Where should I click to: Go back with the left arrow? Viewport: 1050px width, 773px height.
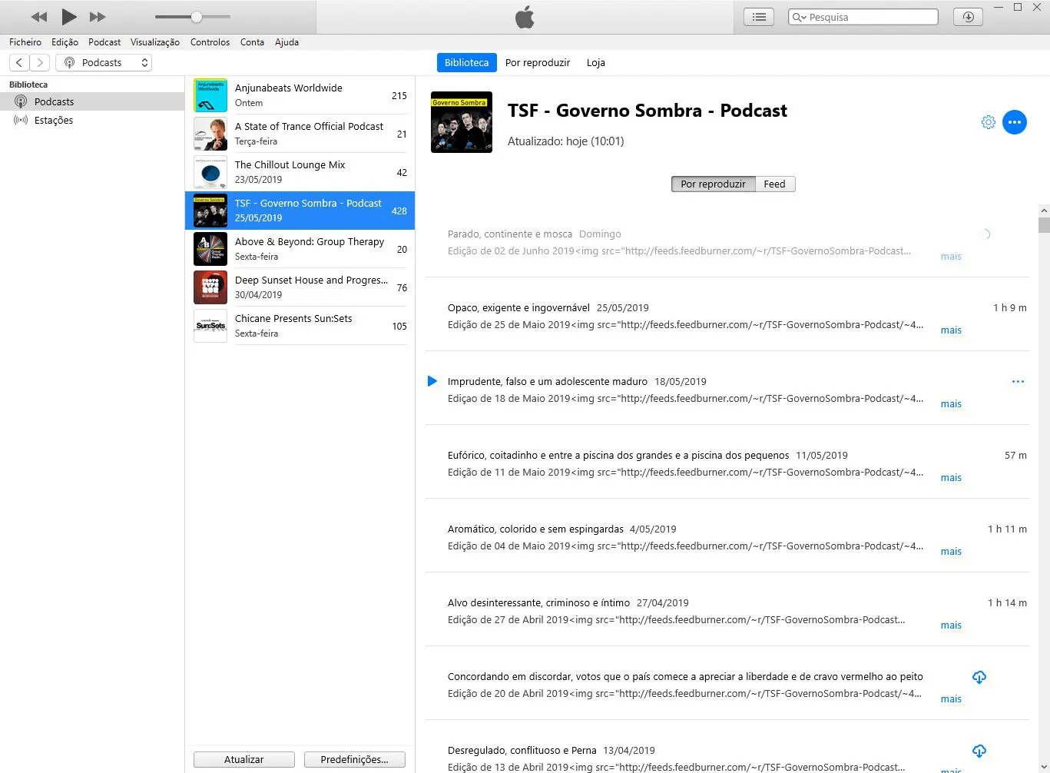pyautogui.click(x=19, y=63)
